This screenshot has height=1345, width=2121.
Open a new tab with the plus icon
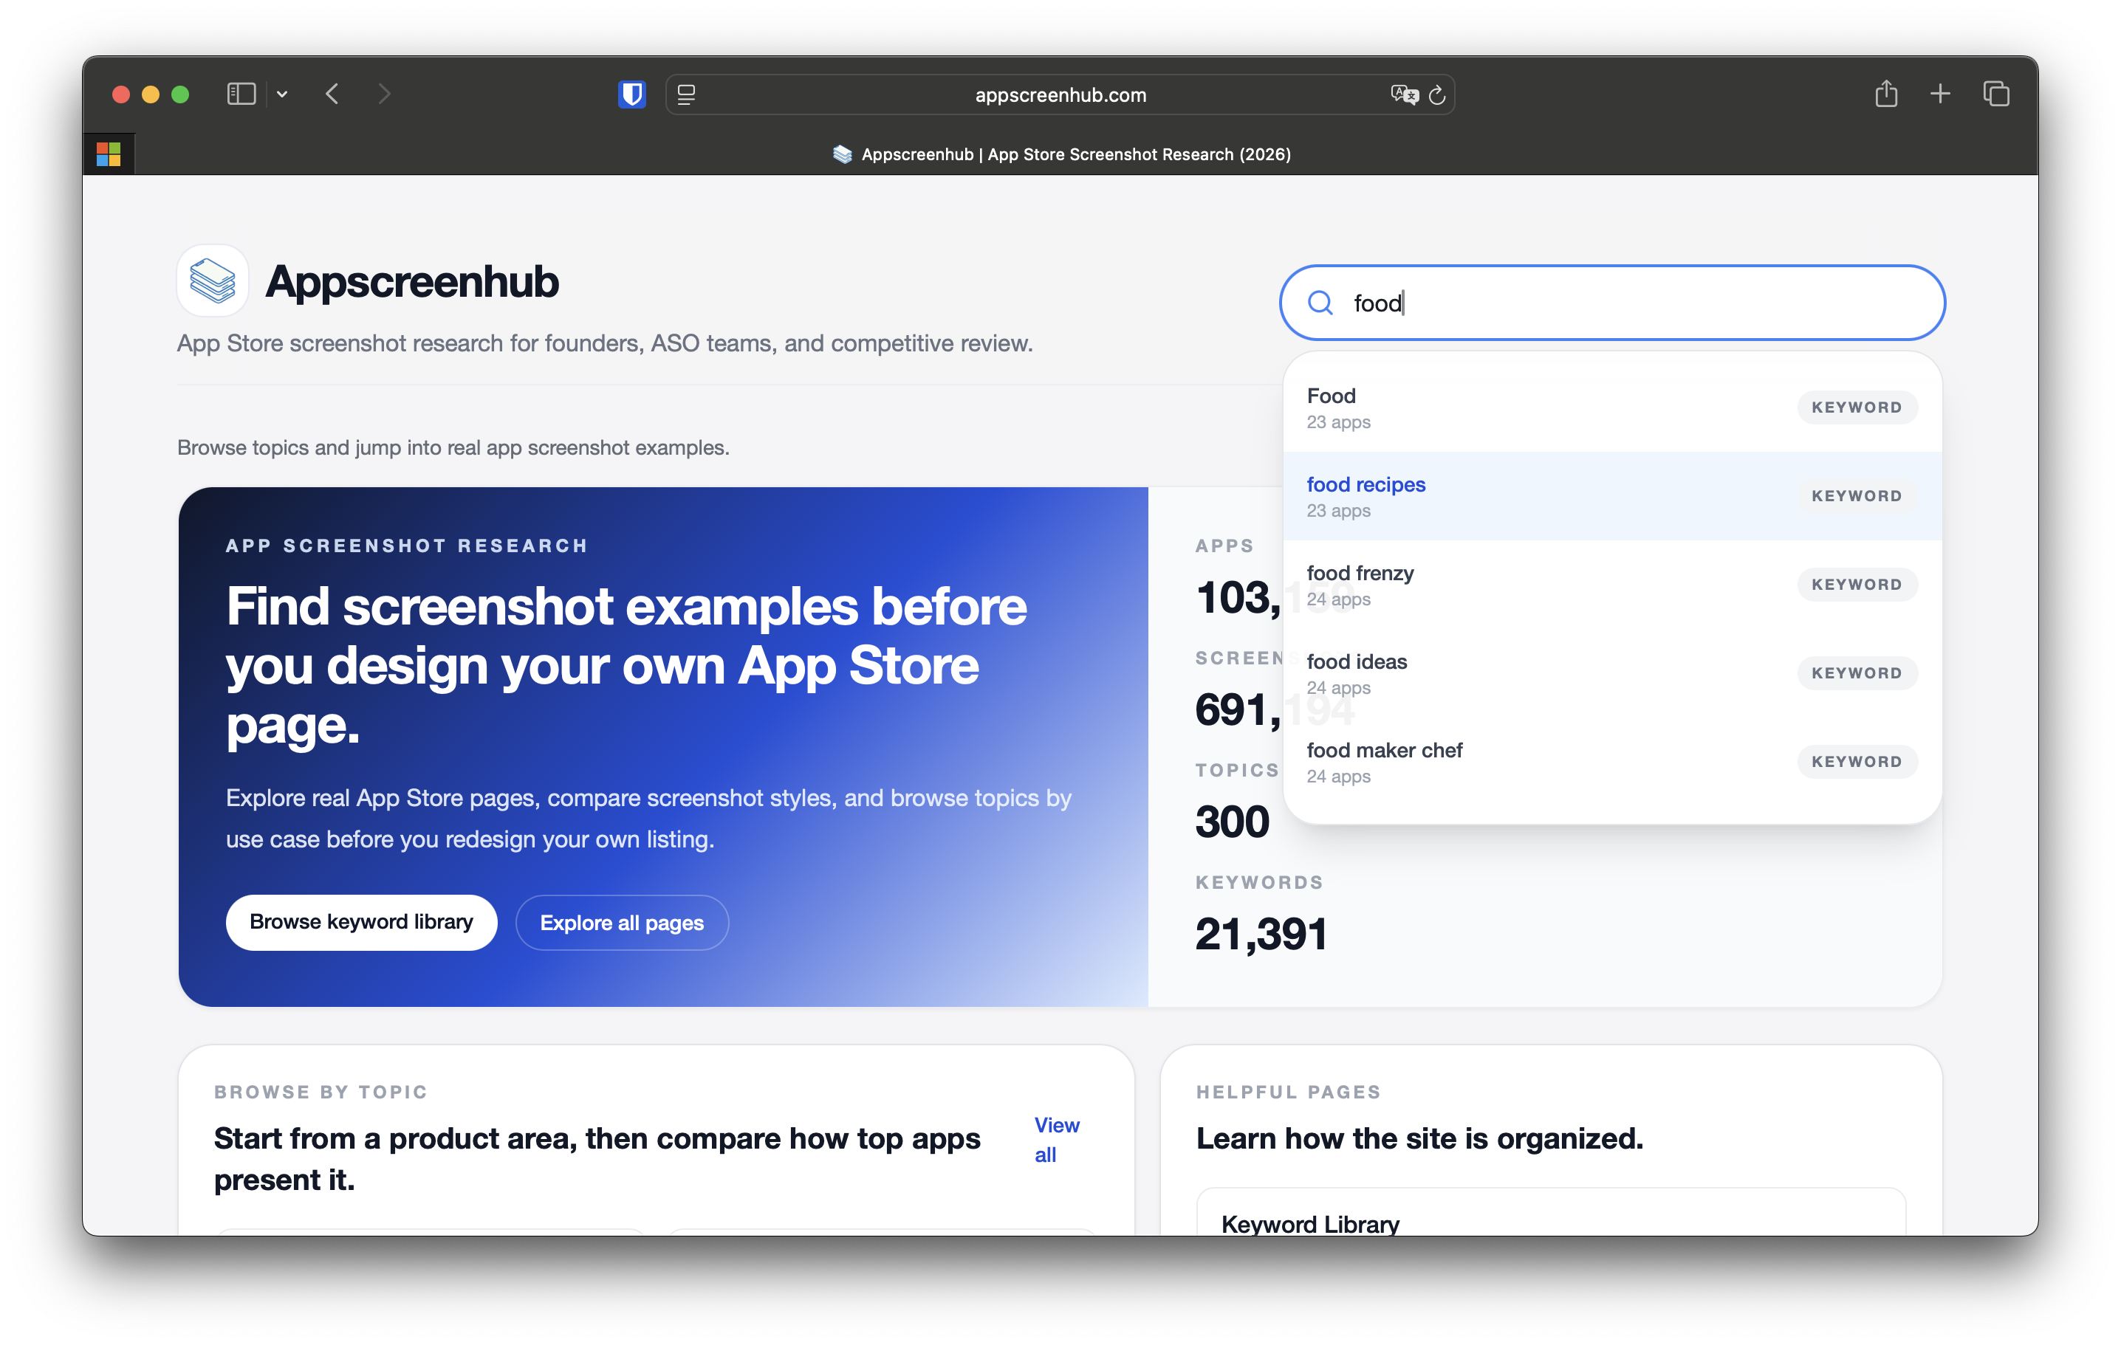click(1940, 93)
